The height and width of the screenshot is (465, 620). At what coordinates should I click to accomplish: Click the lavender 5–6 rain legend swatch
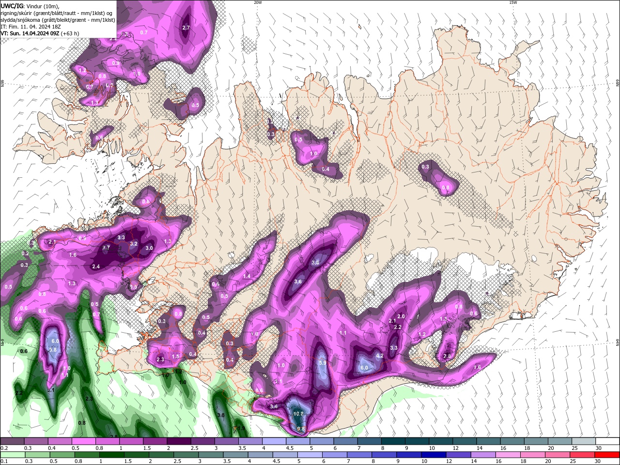click(x=310, y=455)
